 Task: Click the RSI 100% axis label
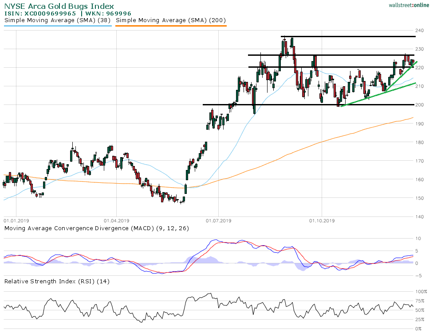click(421, 292)
